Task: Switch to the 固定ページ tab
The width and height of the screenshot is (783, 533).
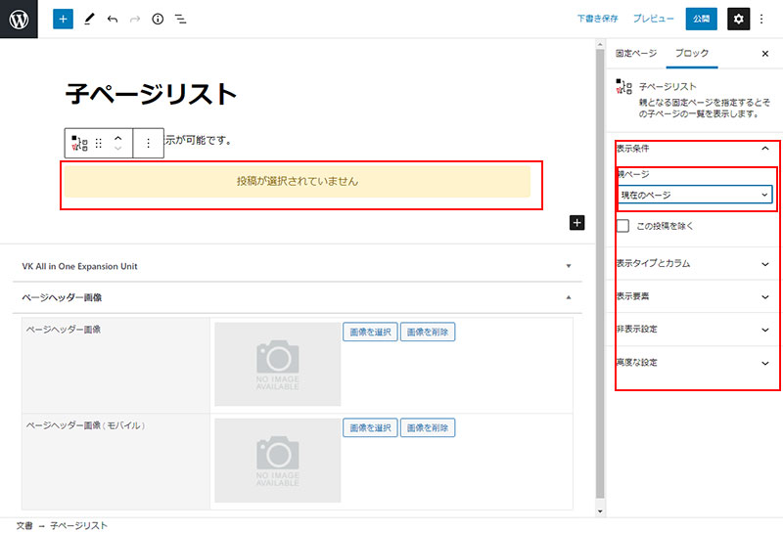Action: 635,53
